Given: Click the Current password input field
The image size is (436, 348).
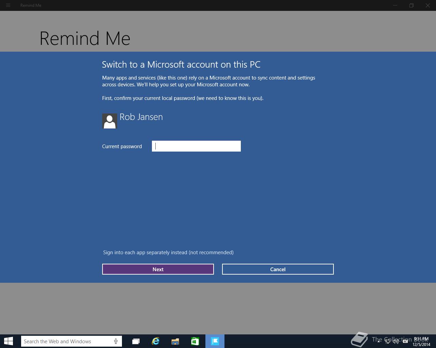Looking at the screenshot, I should pos(196,146).
